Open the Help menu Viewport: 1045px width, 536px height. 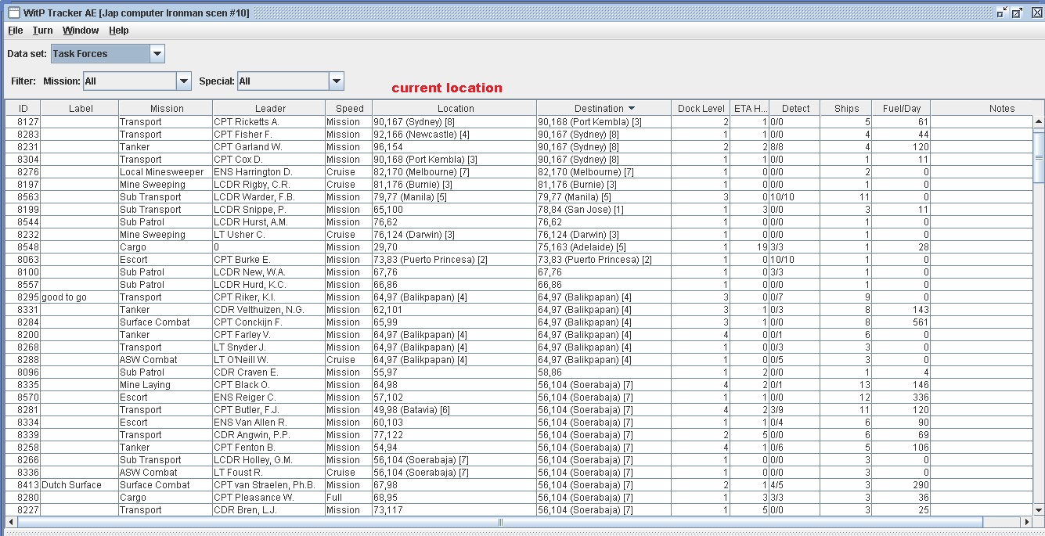tap(118, 31)
